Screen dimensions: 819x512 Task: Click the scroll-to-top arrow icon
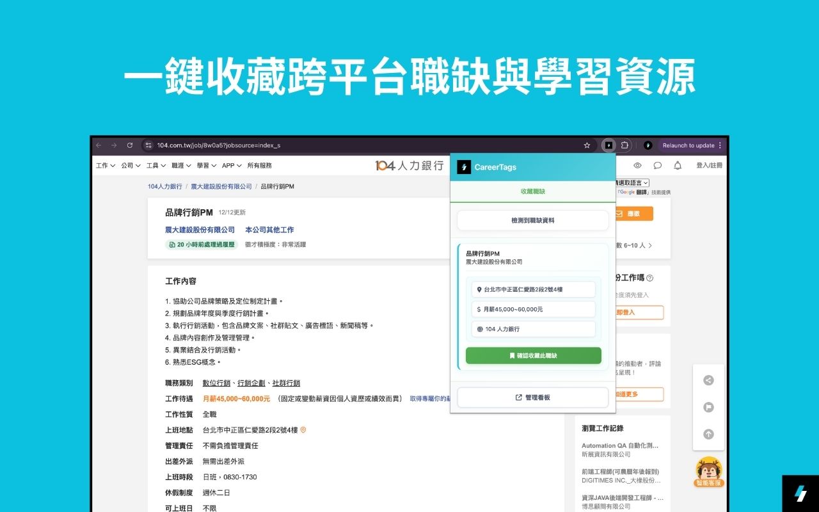tap(708, 434)
